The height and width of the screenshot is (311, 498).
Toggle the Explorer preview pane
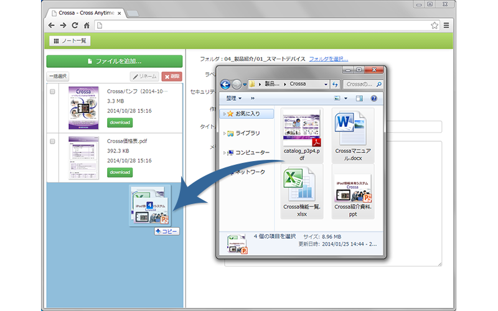(359, 98)
